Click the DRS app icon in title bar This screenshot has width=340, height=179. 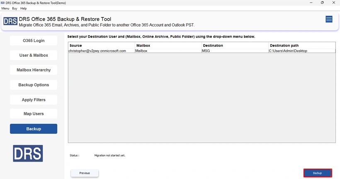pos(2,3)
